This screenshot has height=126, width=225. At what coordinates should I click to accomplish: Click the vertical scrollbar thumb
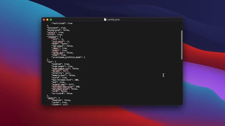click(182, 45)
